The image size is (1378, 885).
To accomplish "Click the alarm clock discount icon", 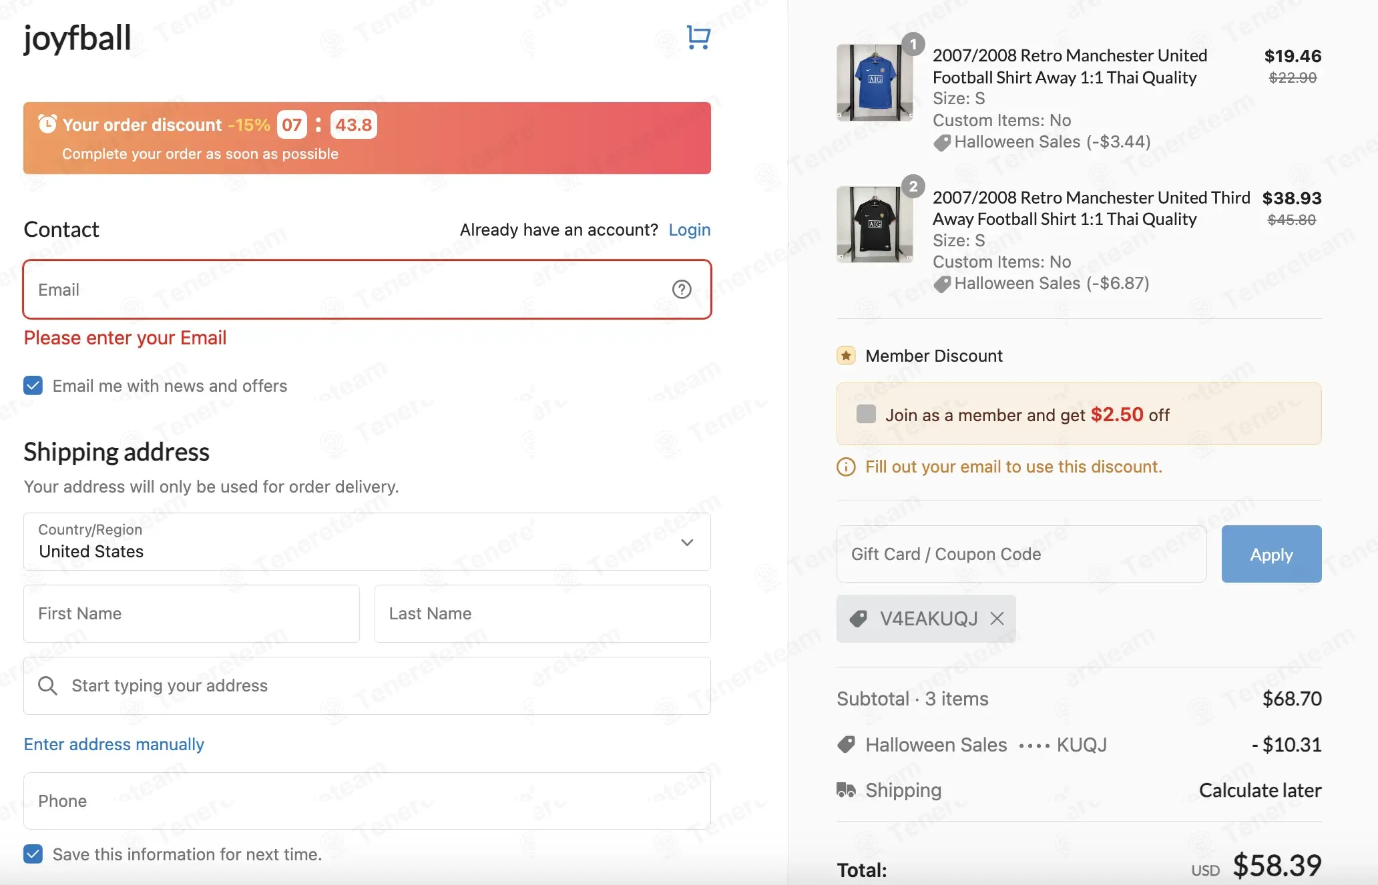I will [x=47, y=124].
